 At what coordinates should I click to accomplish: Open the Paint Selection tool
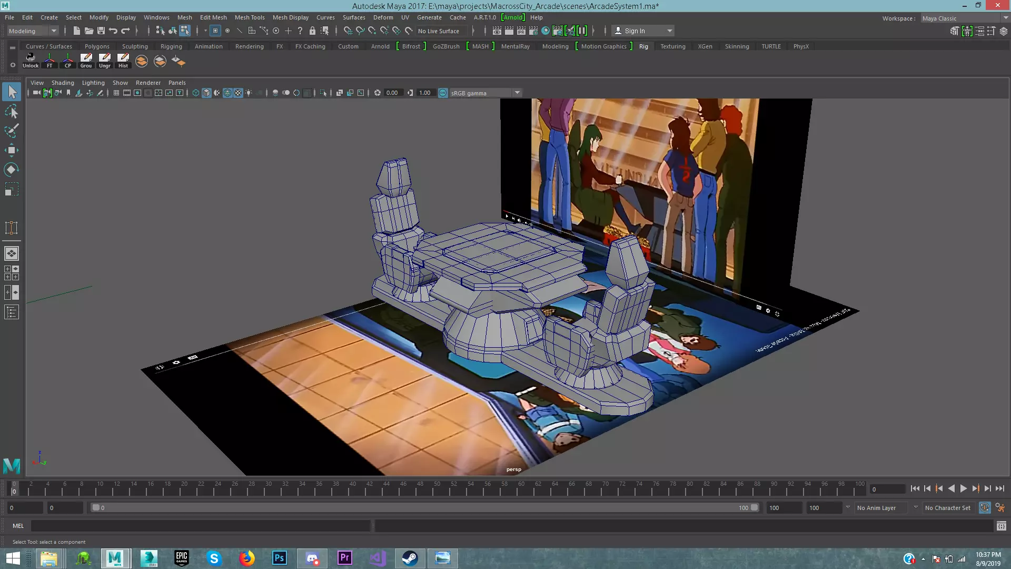pyautogui.click(x=12, y=131)
